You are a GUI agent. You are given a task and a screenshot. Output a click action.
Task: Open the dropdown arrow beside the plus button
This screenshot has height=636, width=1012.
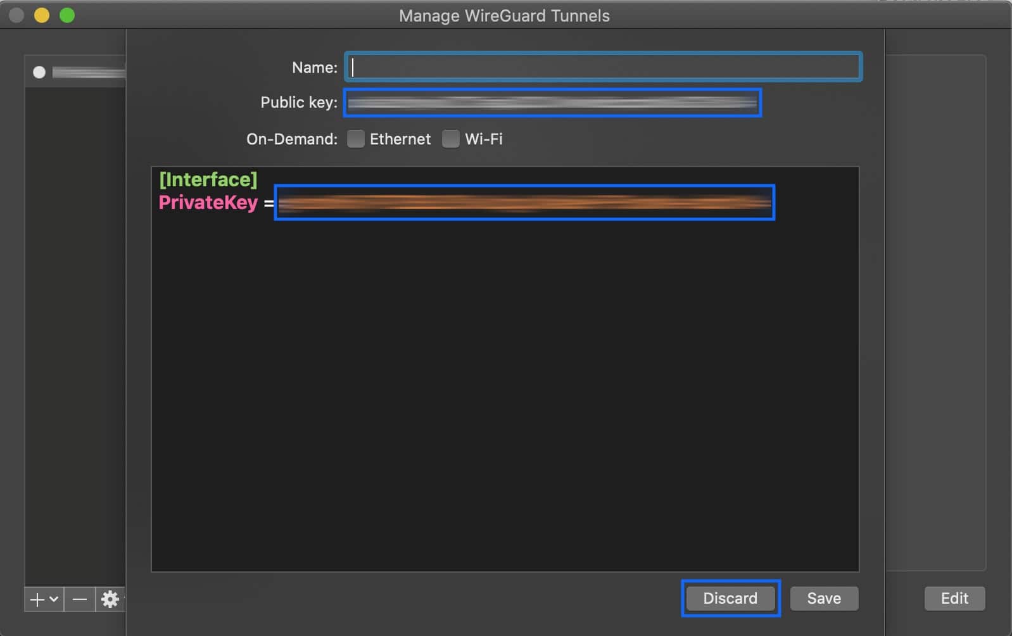tap(54, 599)
